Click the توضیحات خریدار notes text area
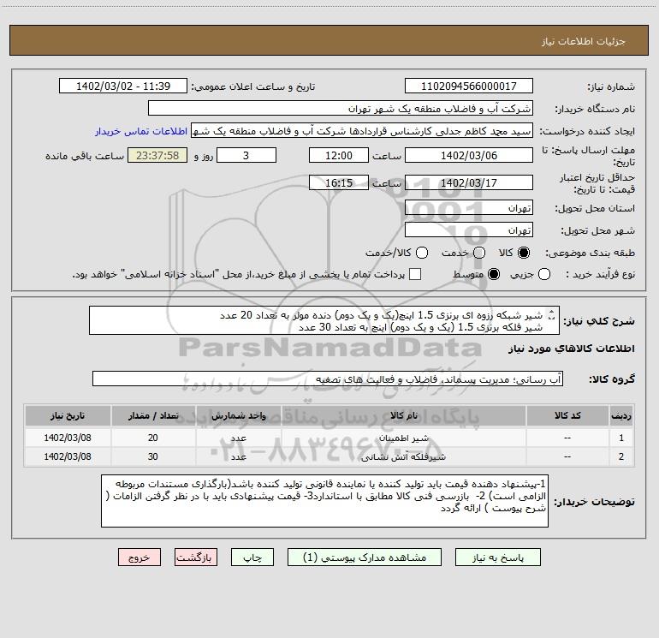 click(x=324, y=500)
